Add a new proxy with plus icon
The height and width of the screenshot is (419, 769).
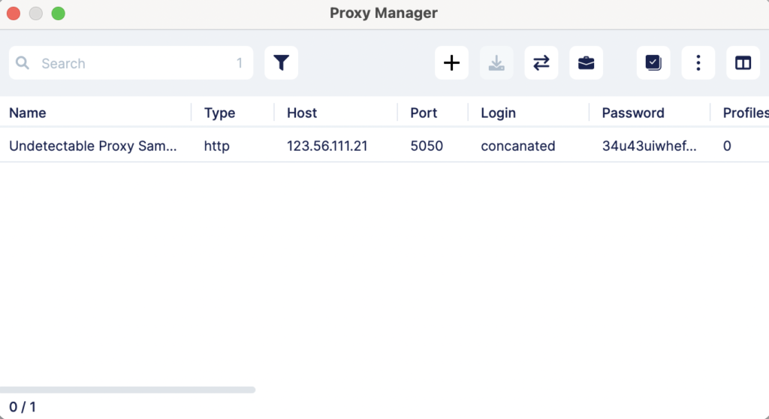[451, 63]
